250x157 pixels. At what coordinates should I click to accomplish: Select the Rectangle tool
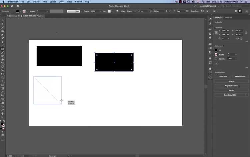[x=2, y=49]
